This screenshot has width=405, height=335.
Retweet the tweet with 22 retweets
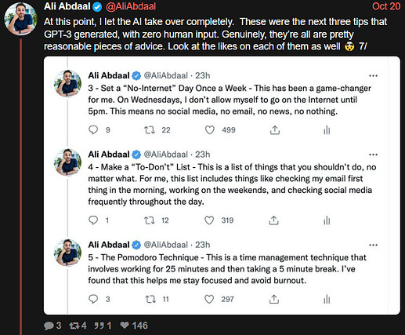[x=150, y=130]
